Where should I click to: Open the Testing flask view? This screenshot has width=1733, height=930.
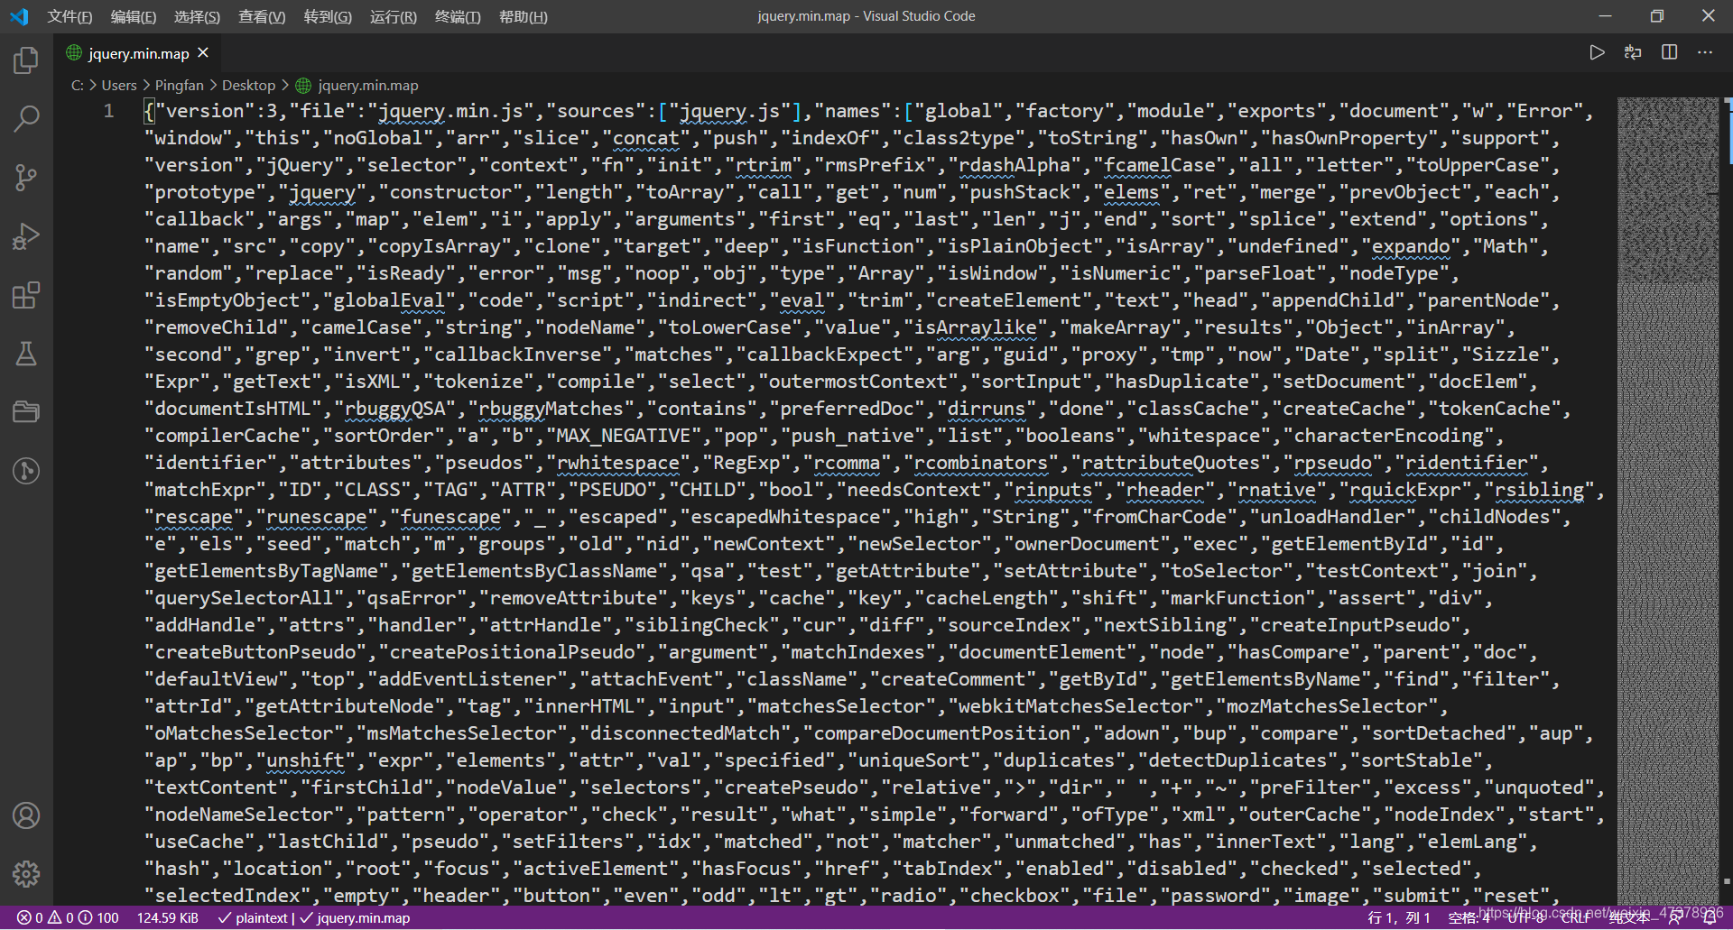tap(26, 354)
